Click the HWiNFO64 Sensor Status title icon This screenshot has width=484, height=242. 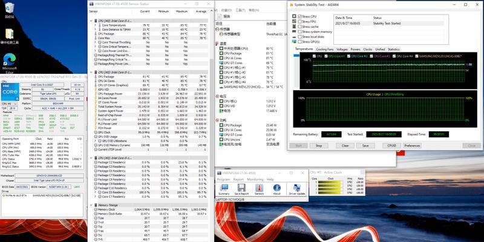tap(91, 4)
